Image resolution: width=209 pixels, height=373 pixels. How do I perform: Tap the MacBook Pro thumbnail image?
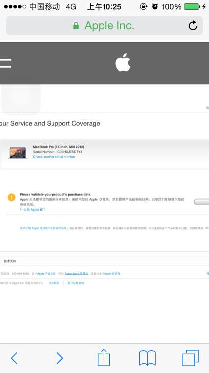tap(17, 153)
